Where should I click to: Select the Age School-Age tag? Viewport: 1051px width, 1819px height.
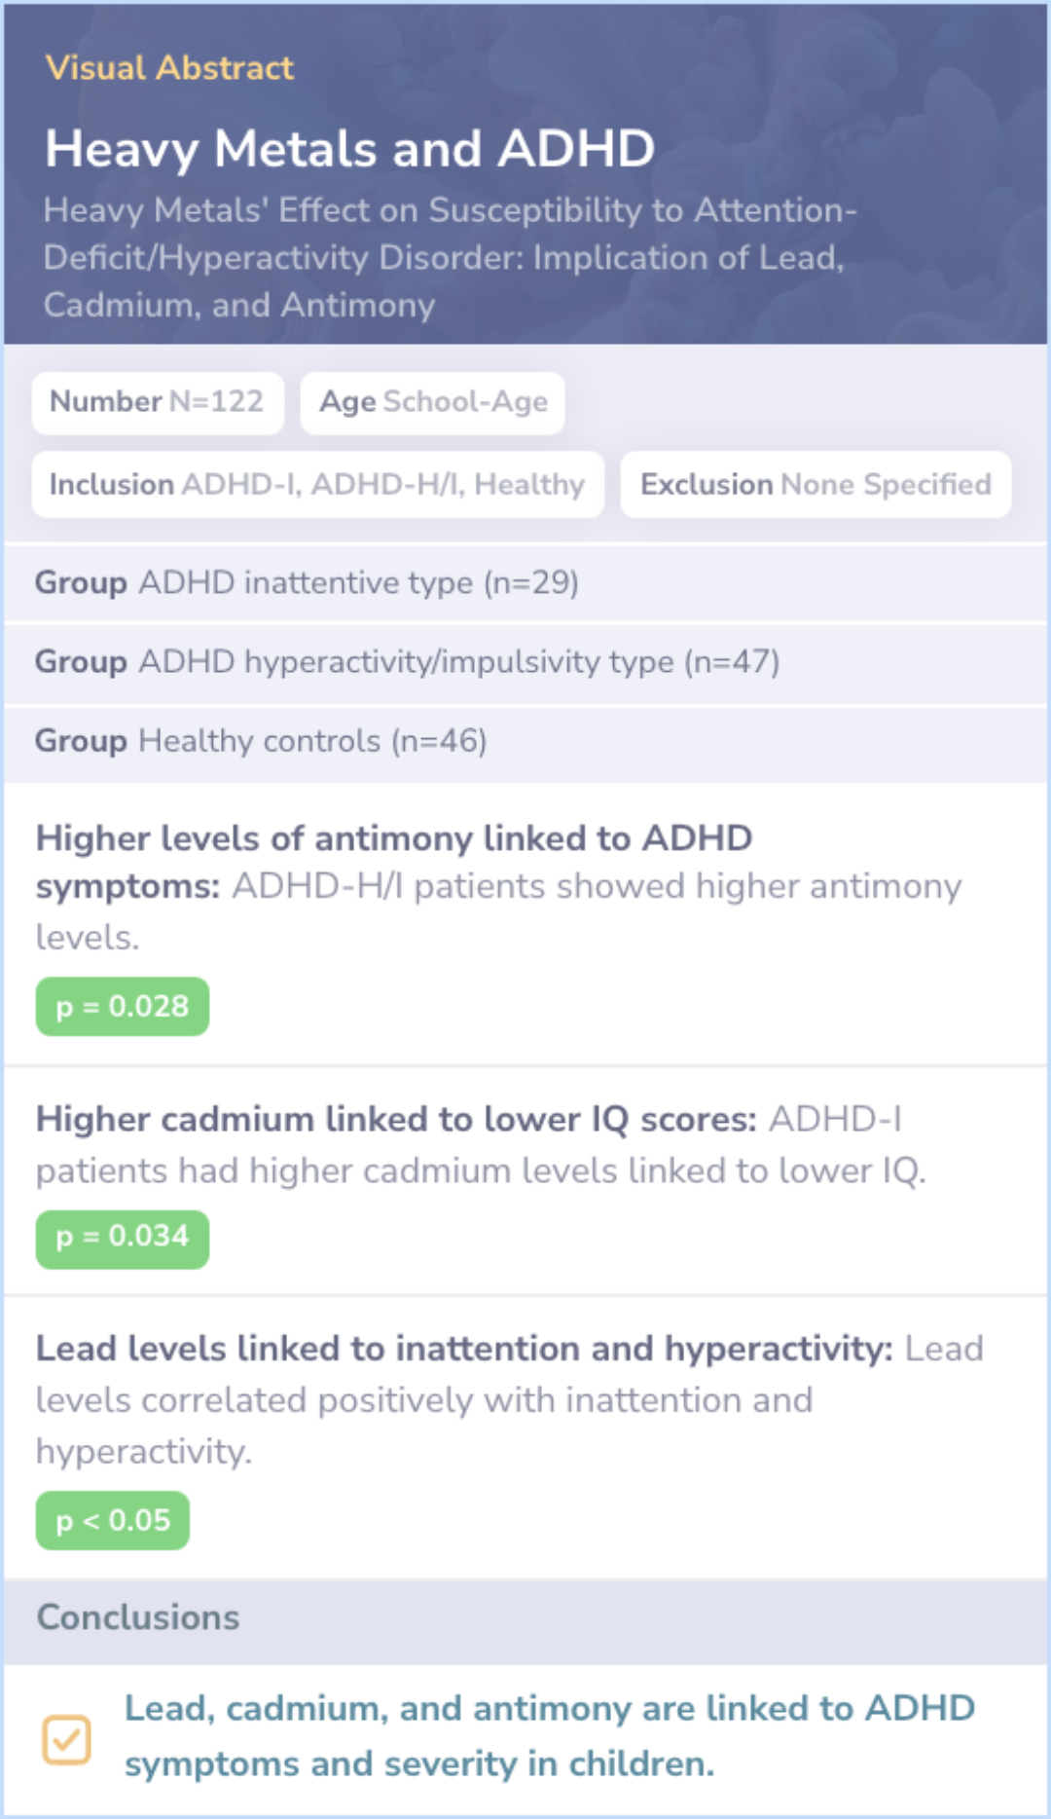tap(433, 402)
